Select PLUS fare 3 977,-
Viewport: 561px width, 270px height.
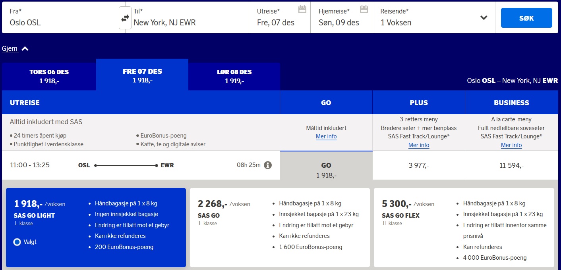coord(419,165)
